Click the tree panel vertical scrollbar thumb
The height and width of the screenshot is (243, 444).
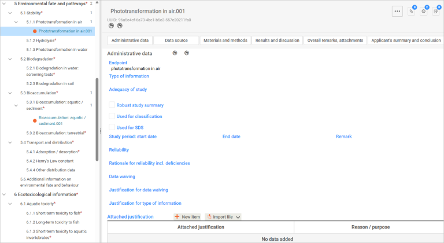pyautogui.click(x=97, y=119)
